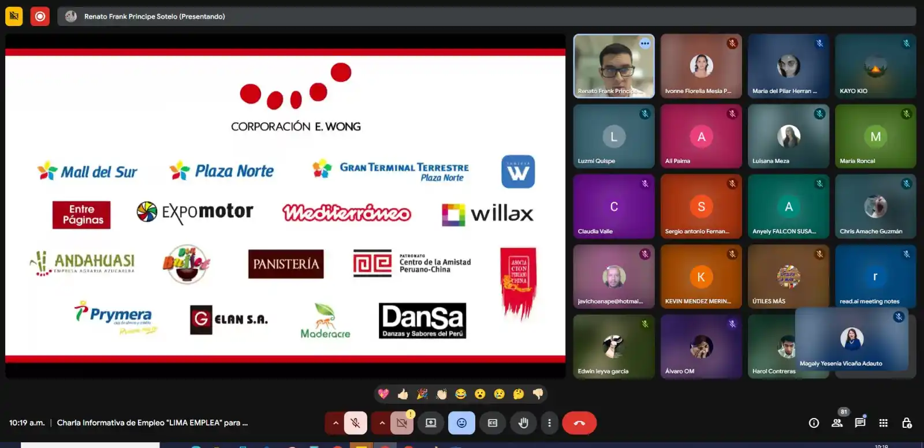924x448 pixels.
Task: Select Anyely FALCON SUSA's participant tile
Action: (x=788, y=206)
